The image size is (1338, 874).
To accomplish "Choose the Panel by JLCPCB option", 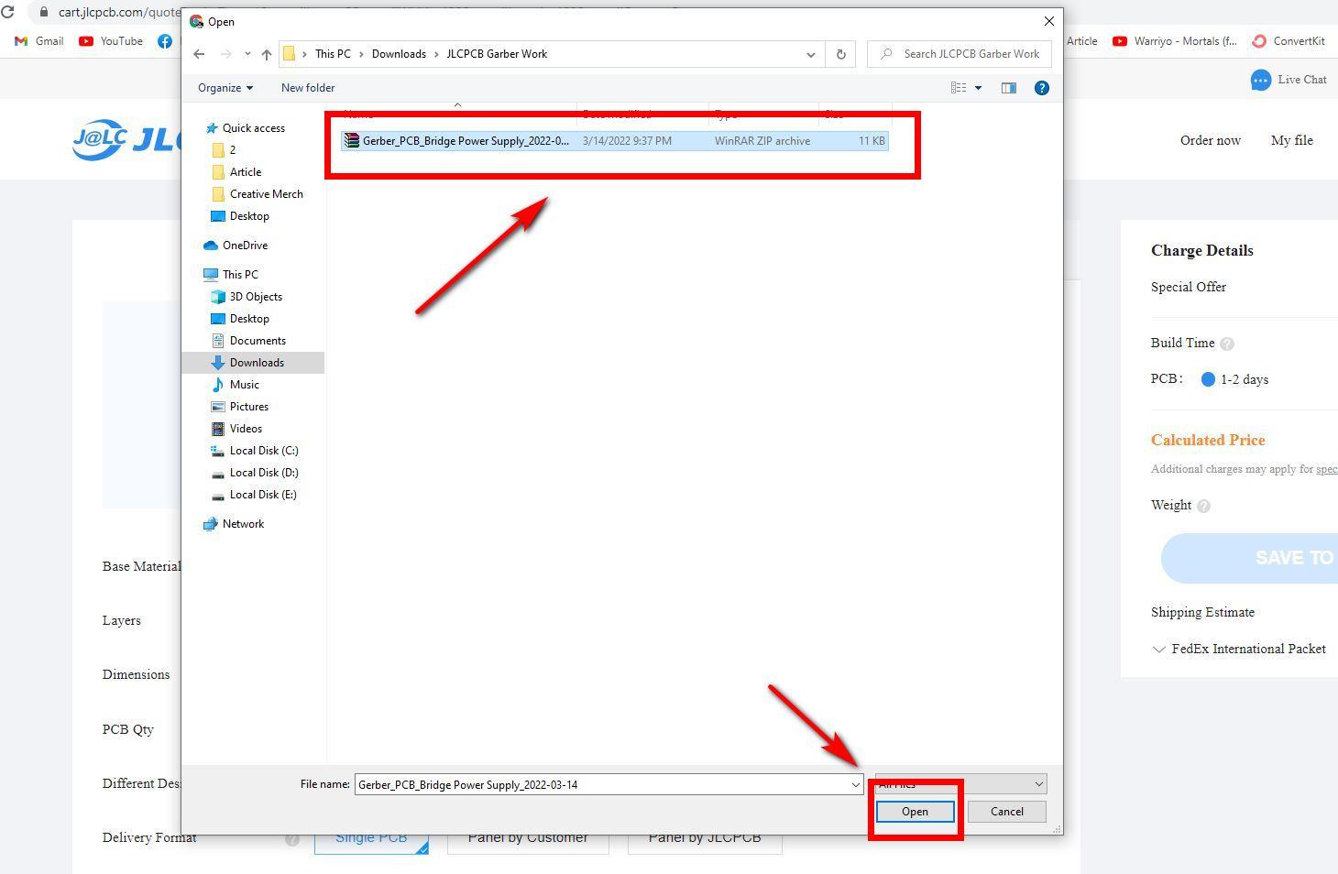I will [x=705, y=838].
